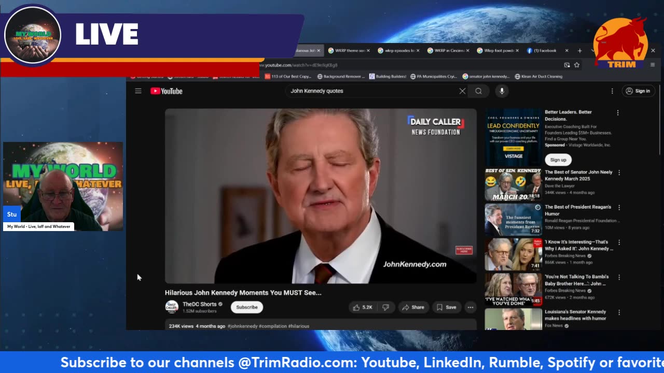Open options menu for 'Bambi's Baby Brother' video
Viewport: 664px width, 373px height.
[x=619, y=277]
